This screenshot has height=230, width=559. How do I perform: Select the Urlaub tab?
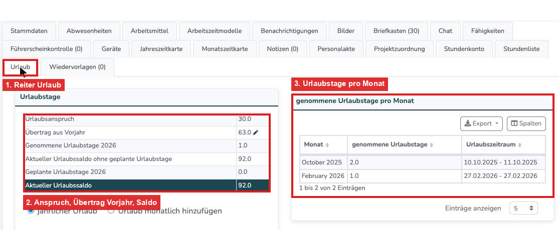pyautogui.click(x=21, y=67)
